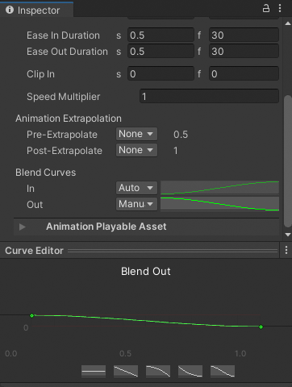This screenshot has height=387, width=292.
Task: Apply the ease-in descending curve preset
Action: coord(158,371)
